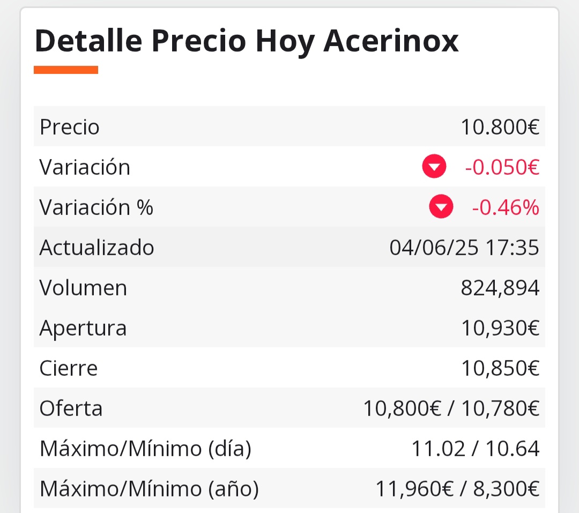Click the Oferta value 10,800€ / 10,780€
Screen dimensions: 579x513
point(451,408)
